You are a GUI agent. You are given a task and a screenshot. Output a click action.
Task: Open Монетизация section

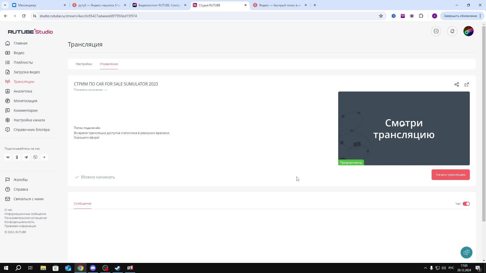[25, 101]
